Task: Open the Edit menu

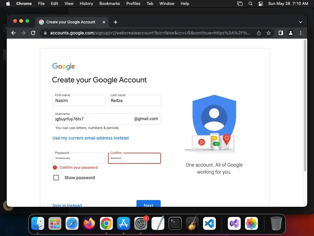Action: (x=55, y=4)
